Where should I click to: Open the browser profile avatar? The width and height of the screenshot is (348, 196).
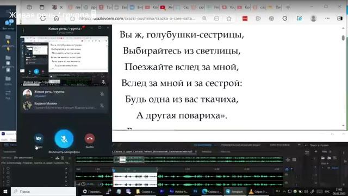(x=313, y=19)
